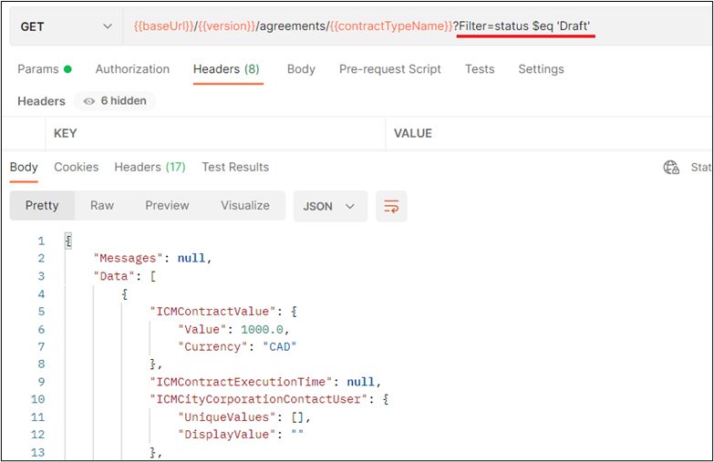Show the 6 hidden headers
Image resolution: width=714 pixels, height=462 pixels.
(115, 101)
